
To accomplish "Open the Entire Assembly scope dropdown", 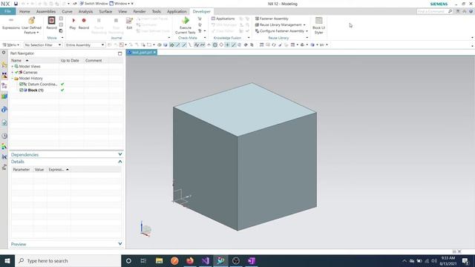I will tap(85, 44).
